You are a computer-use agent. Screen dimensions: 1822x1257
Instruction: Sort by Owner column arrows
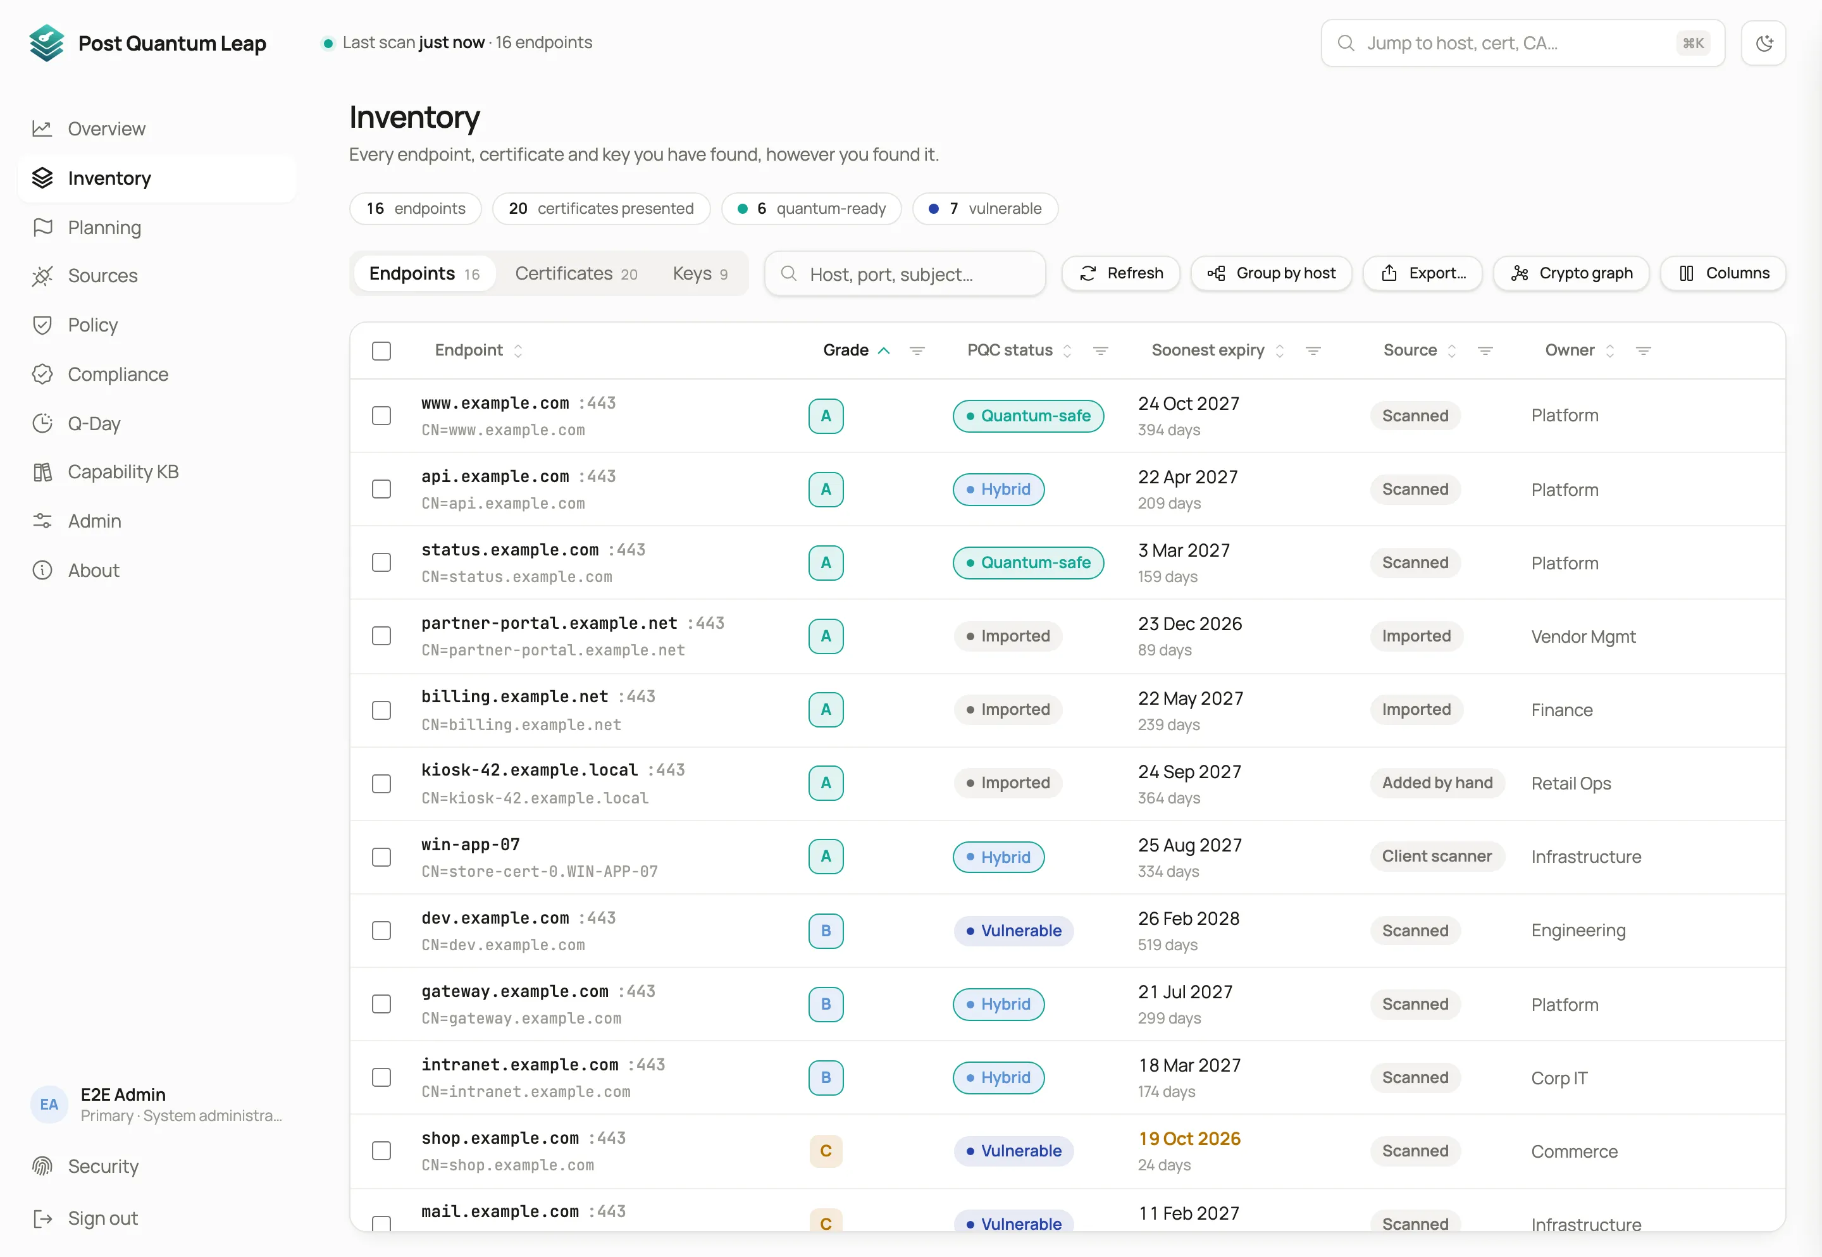[x=1609, y=350]
